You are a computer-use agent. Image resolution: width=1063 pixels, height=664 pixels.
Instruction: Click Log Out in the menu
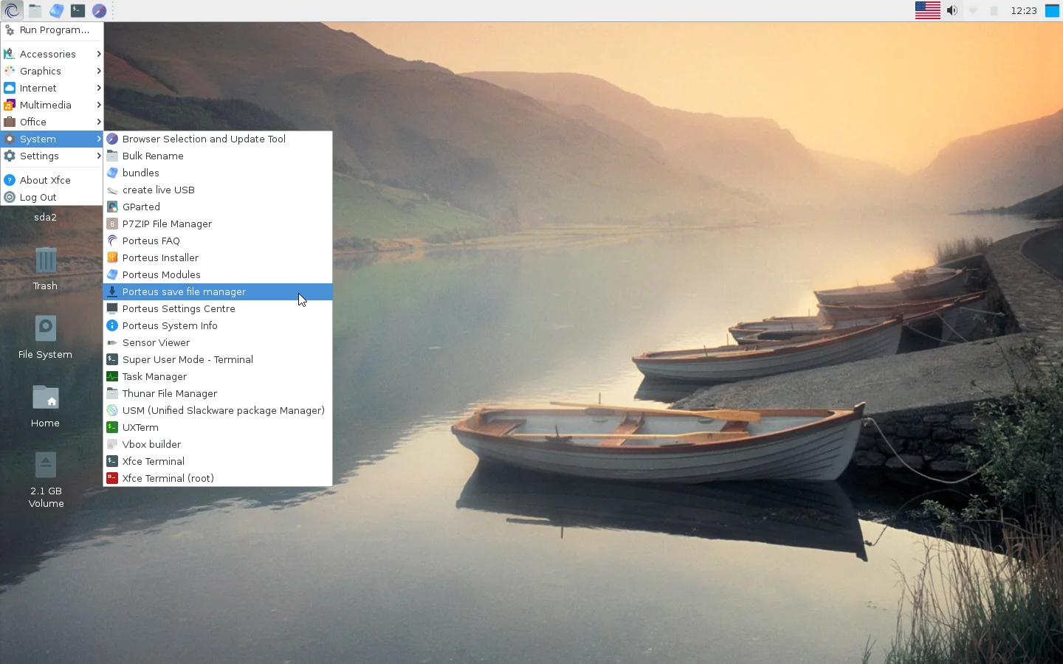[38, 197]
